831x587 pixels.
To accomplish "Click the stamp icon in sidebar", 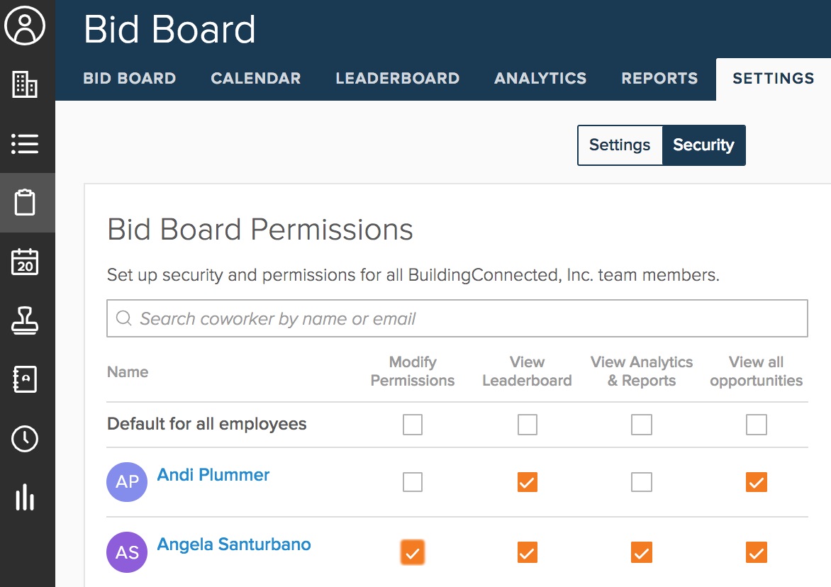I will 26,321.
